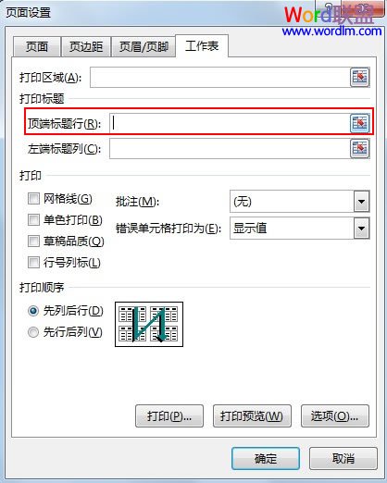
Task: Go to the 页眉/页脚 tab
Action: [x=144, y=46]
